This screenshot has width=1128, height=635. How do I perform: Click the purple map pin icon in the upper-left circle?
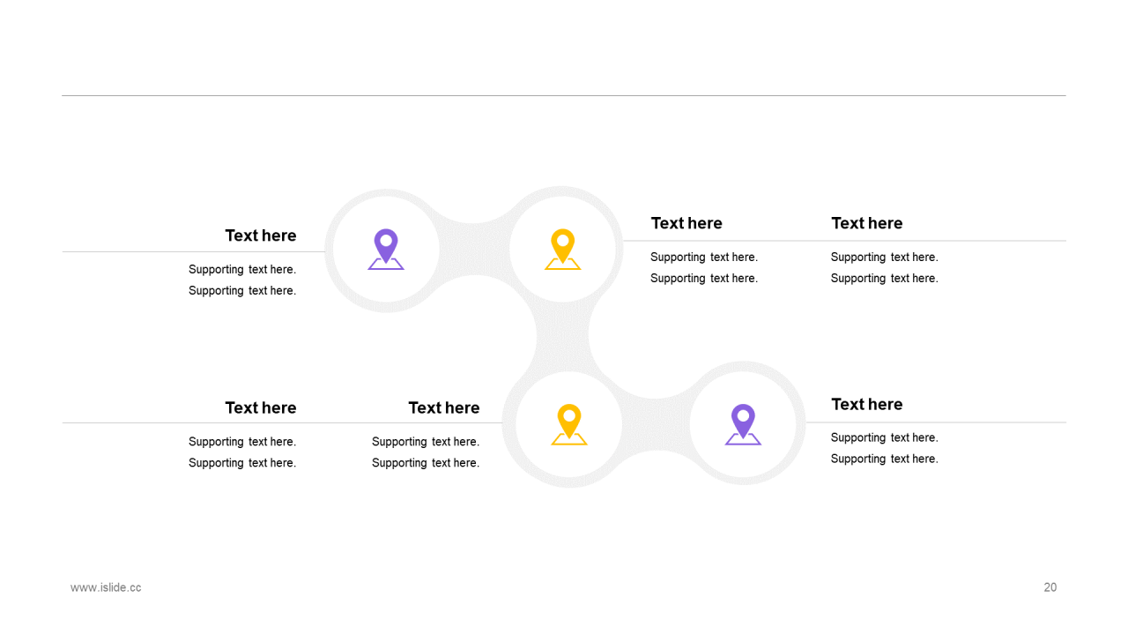tap(386, 250)
